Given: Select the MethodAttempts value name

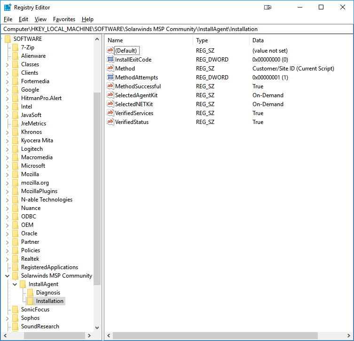Looking at the screenshot, I should point(136,77).
